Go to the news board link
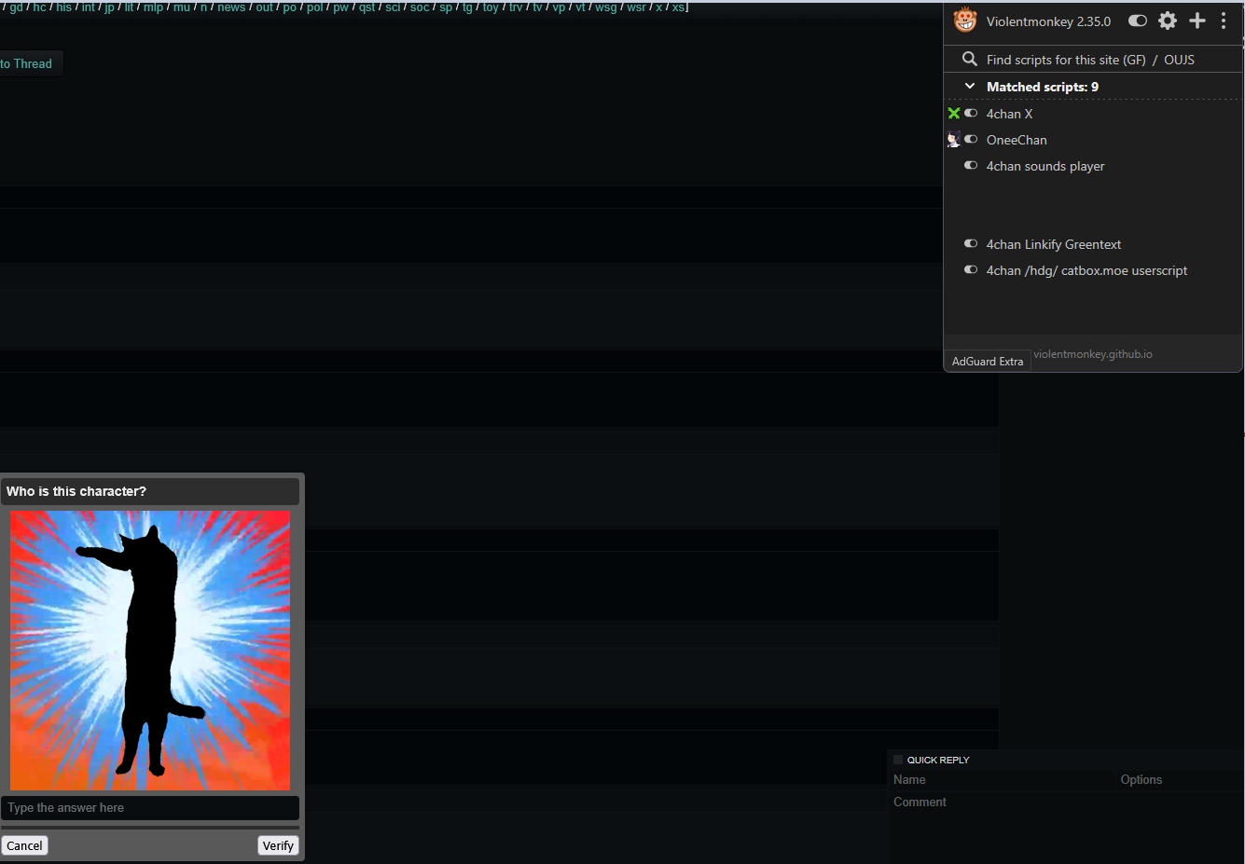This screenshot has width=1245, height=864. (231, 7)
